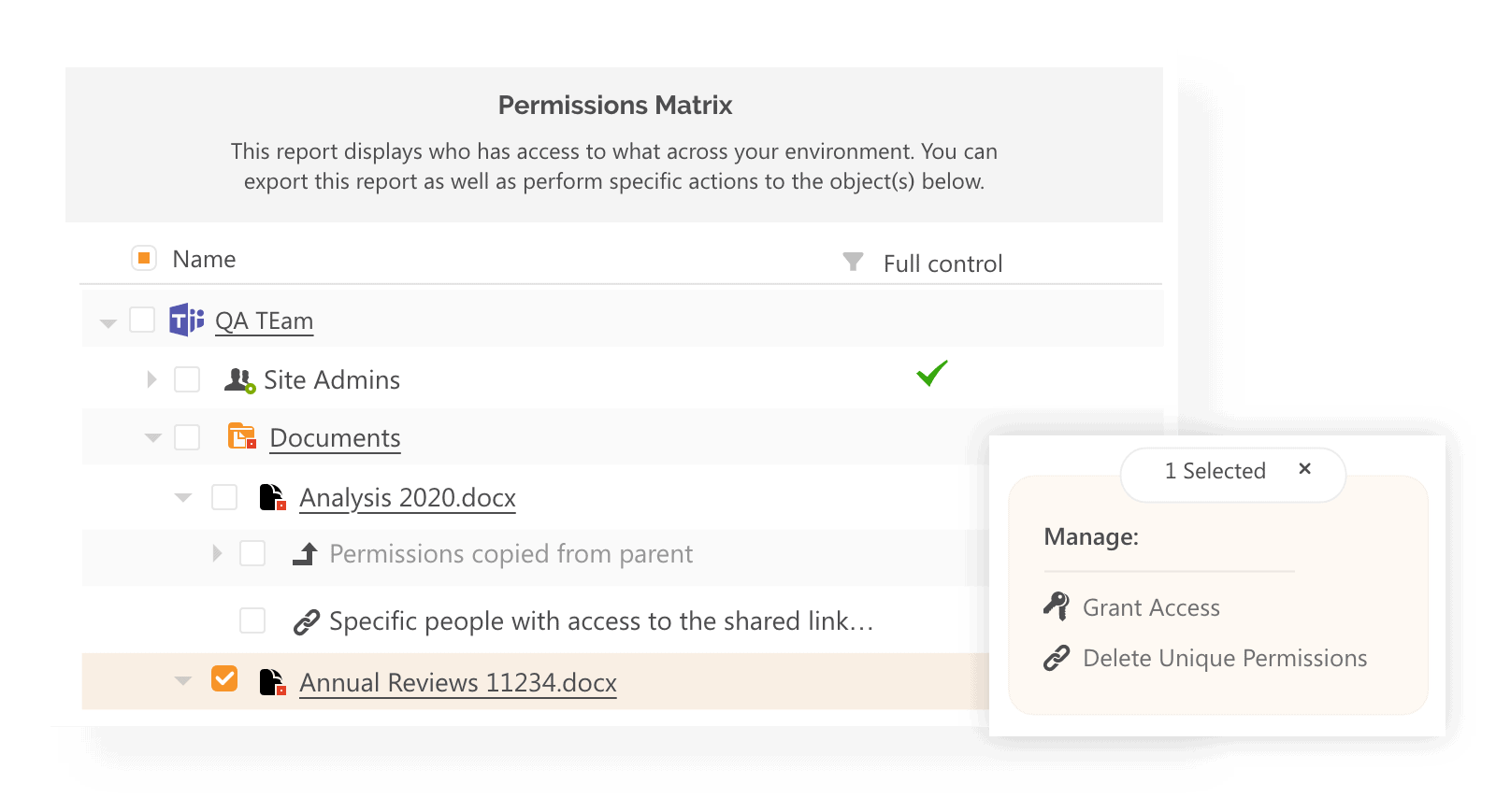1496x798 pixels.
Task: Check the checkbox beside Documents
Action: coord(189,435)
